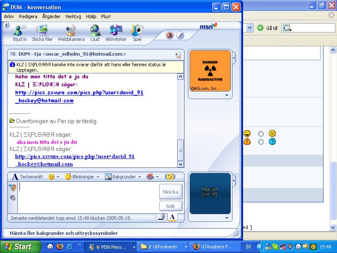The image size is (337, 253).
Task: Start Webbkamera from the toolbar
Action: pyautogui.click(x=71, y=33)
